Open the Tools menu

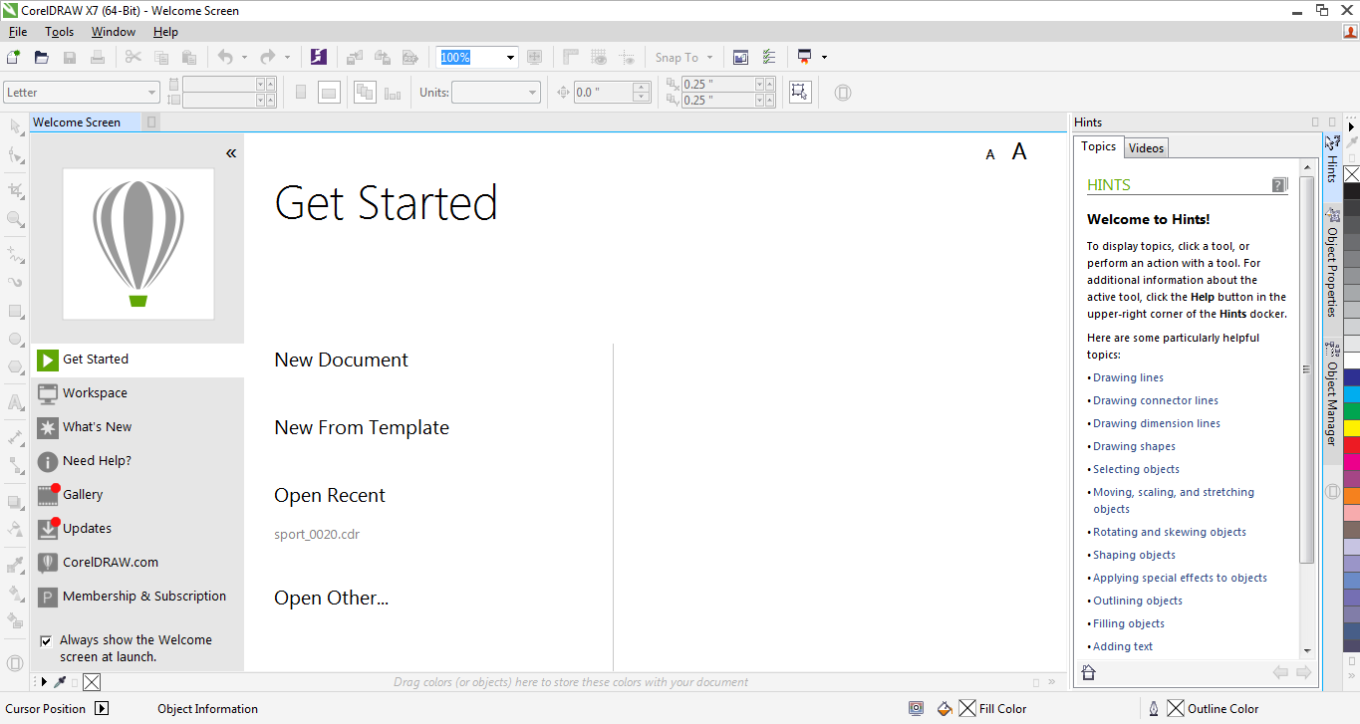pyautogui.click(x=60, y=32)
